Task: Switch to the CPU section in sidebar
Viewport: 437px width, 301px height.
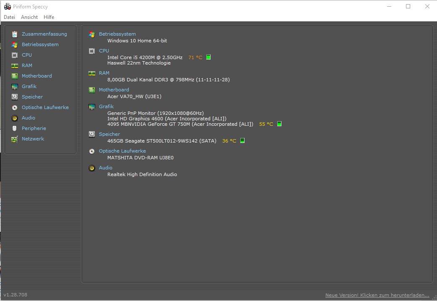Action: click(x=27, y=55)
